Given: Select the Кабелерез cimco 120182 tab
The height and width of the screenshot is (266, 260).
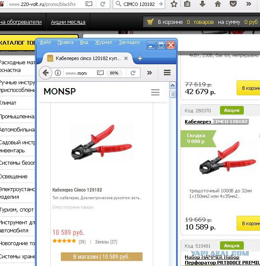Looking at the screenshot, I should 88,58.
